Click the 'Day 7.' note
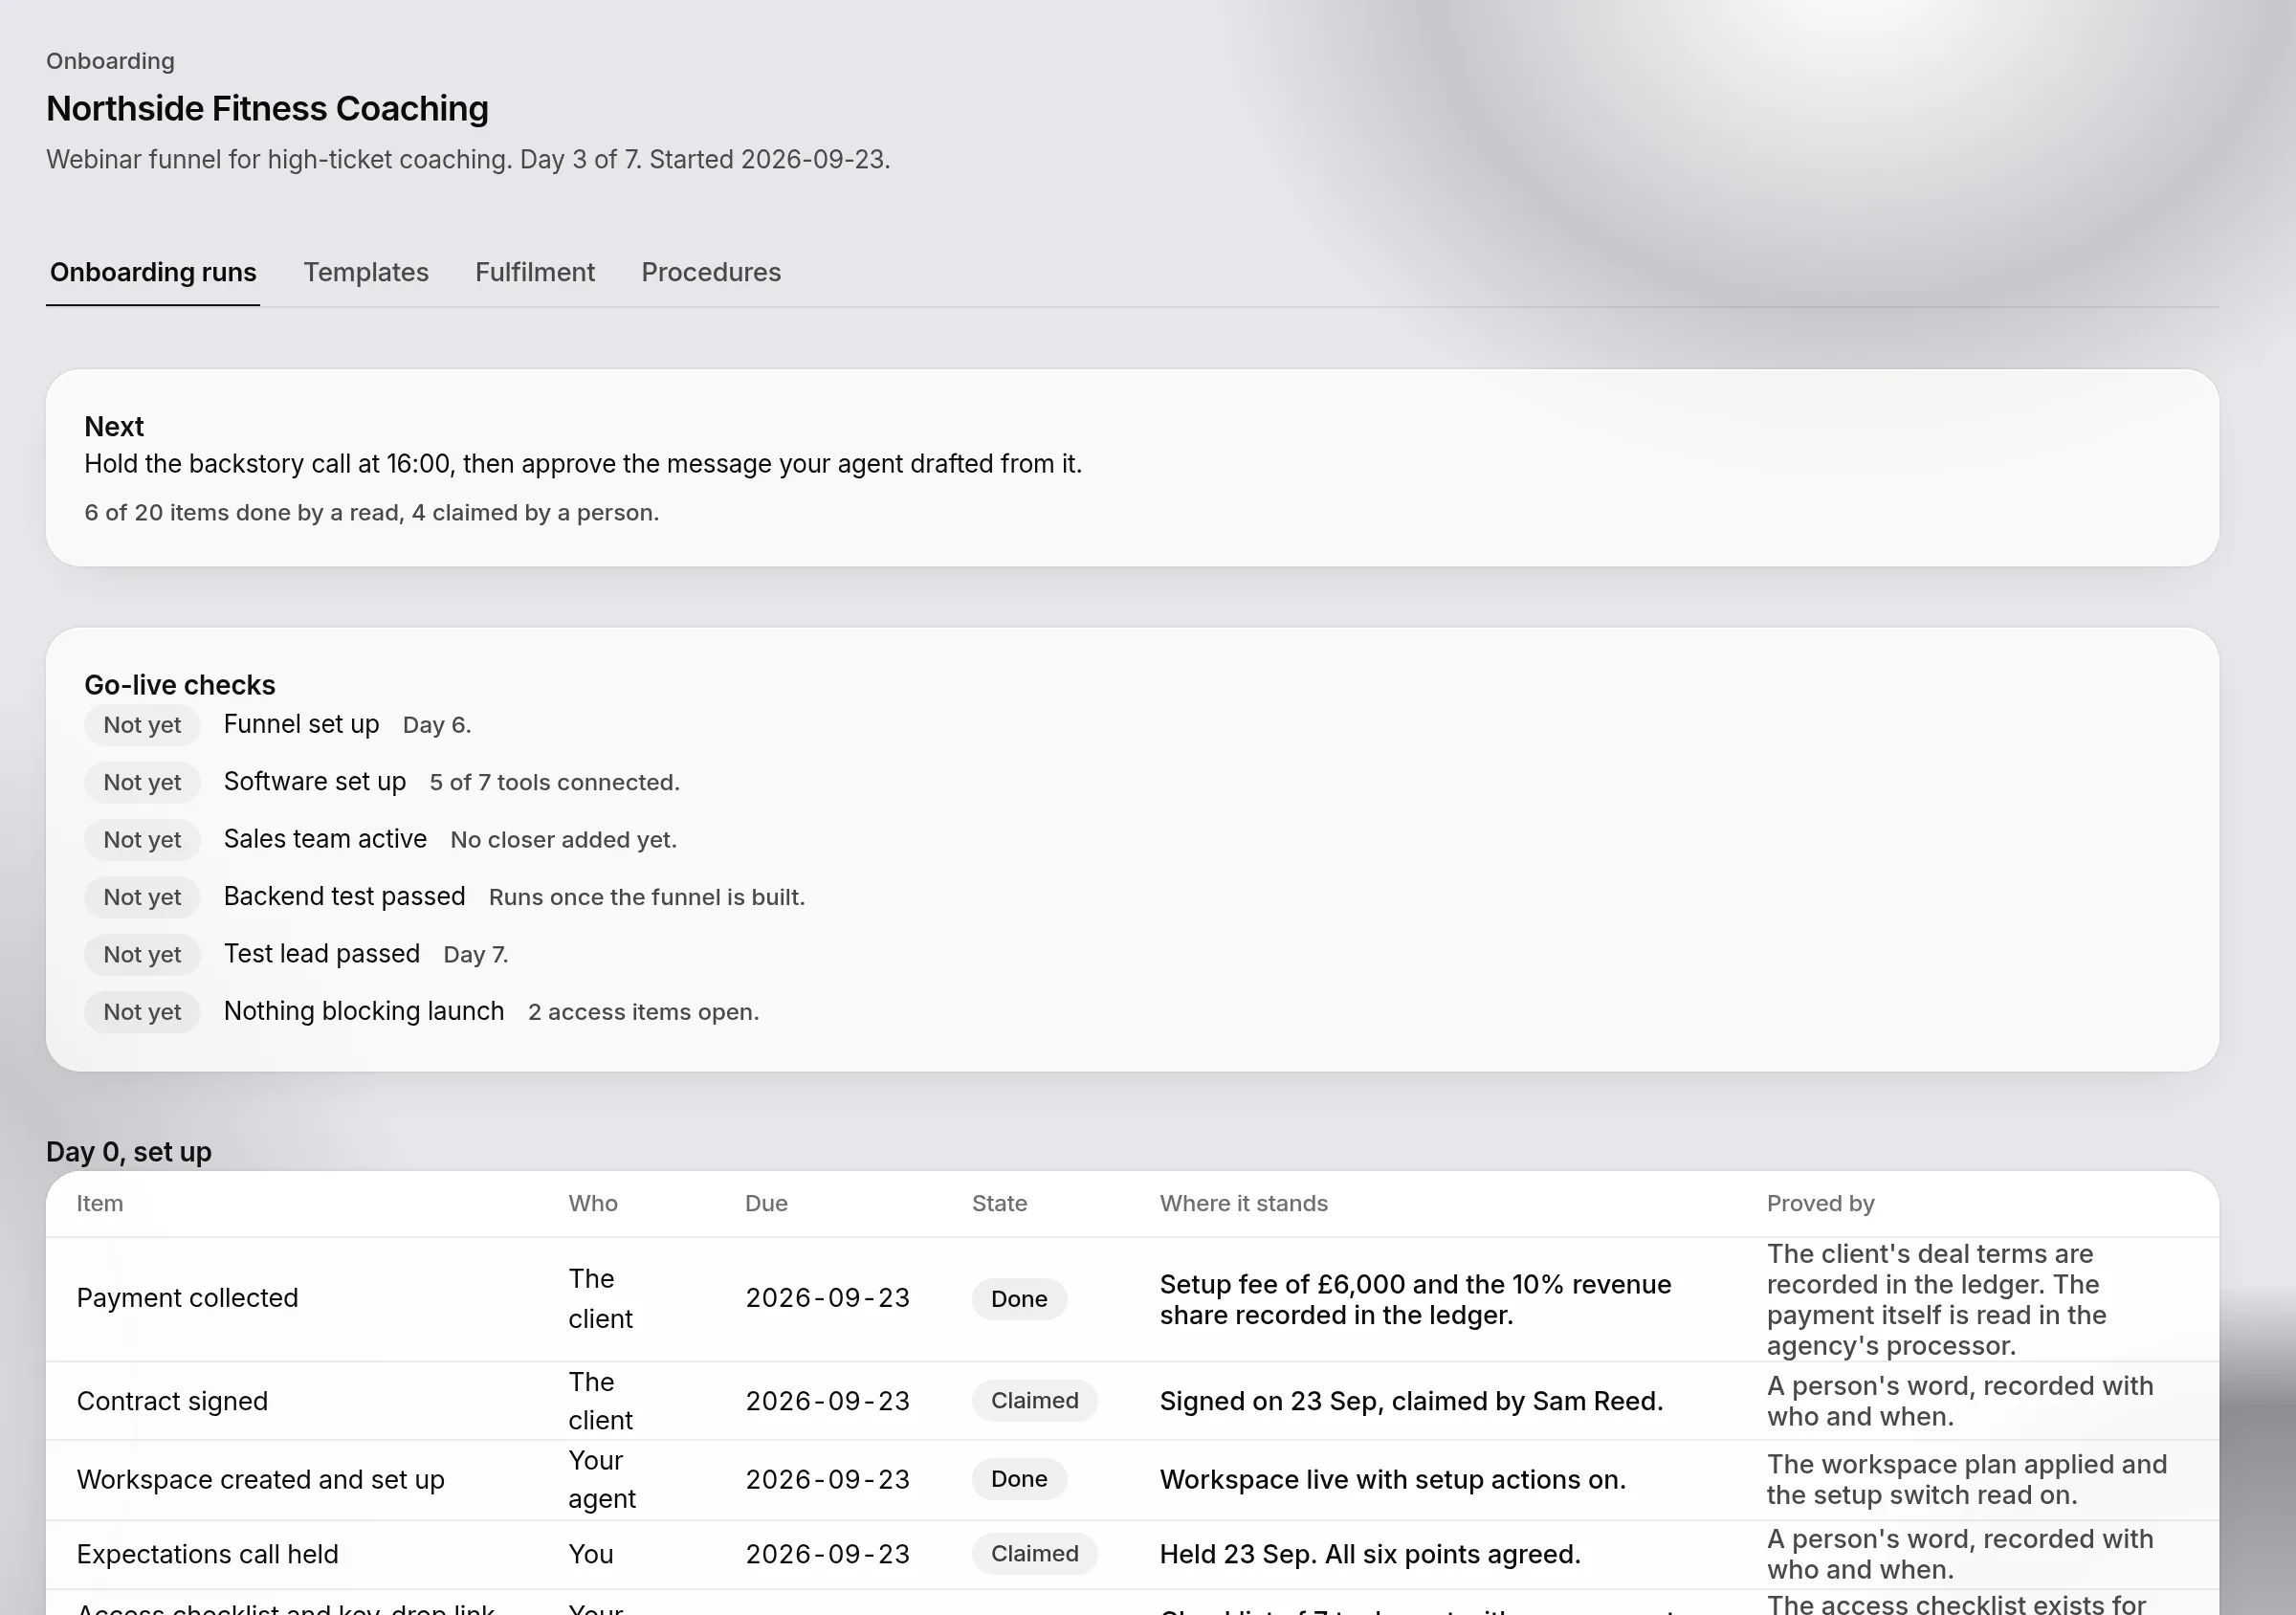2296x1615 pixels. [x=476, y=955]
